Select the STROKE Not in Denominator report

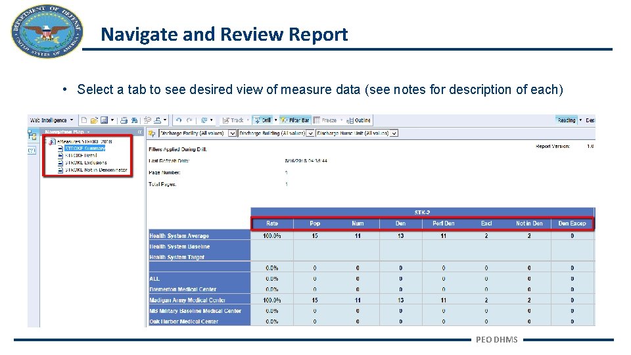pyautogui.click(x=96, y=170)
